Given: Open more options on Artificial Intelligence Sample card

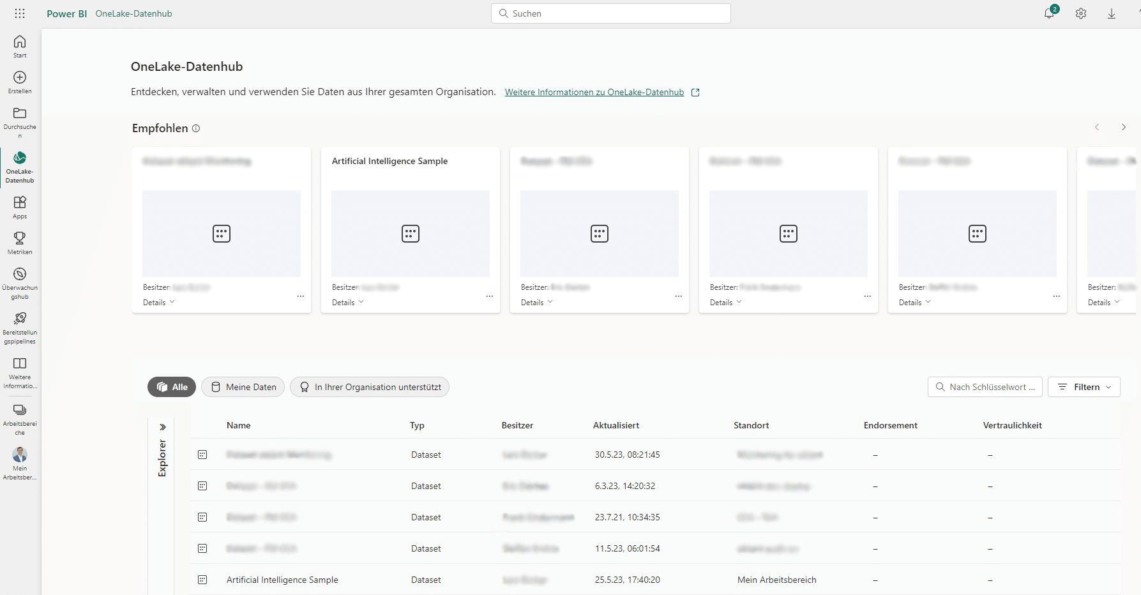Looking at the screenshot, I should (490, 296).
